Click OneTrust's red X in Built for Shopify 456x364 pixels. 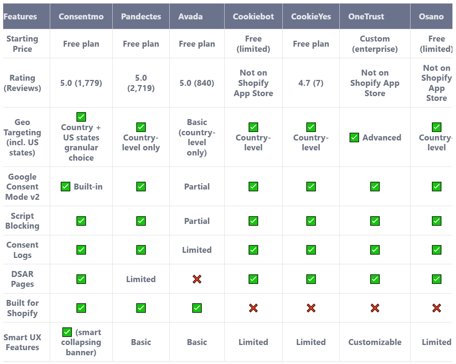tap(375, 308)
